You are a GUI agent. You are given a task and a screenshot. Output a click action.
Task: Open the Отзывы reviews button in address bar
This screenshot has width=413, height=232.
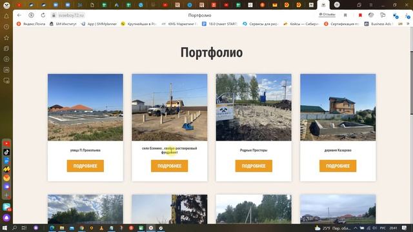(x=327, y=14)
